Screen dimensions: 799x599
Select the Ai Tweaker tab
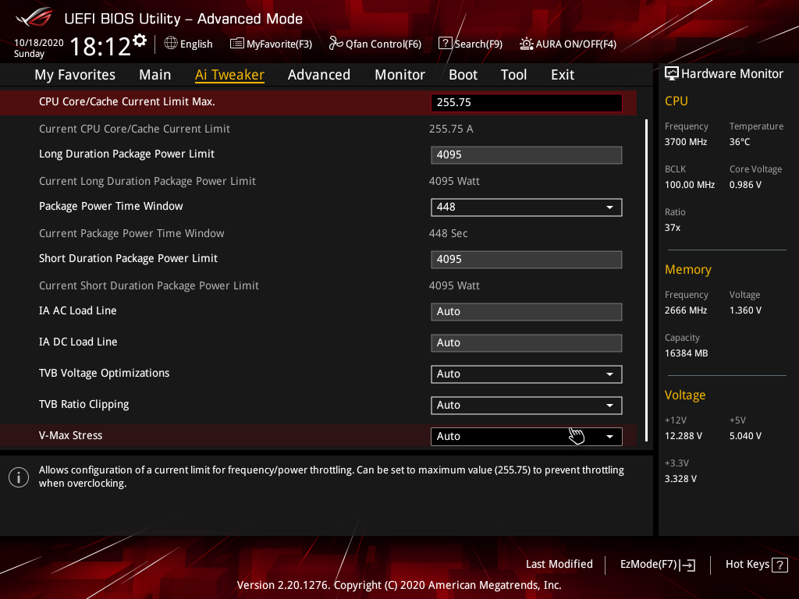point(229,75)
